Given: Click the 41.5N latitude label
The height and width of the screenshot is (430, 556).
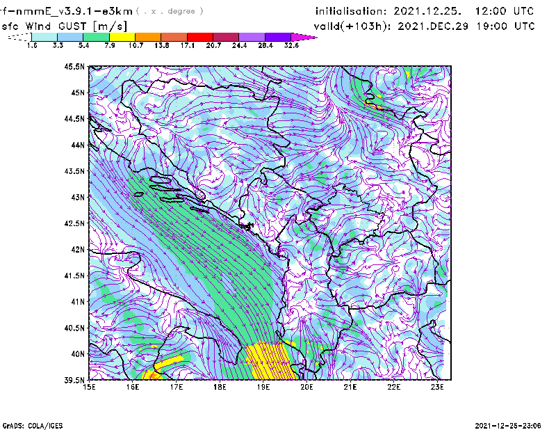Looking at the screenshot, I should (74, 276).
